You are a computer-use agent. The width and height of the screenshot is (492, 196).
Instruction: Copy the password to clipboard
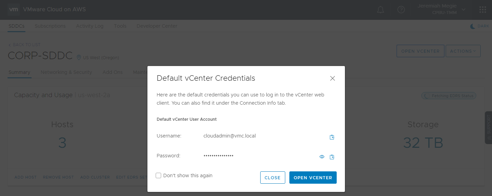(332, 157)
